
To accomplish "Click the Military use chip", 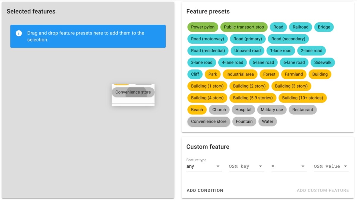I will 272,110.
